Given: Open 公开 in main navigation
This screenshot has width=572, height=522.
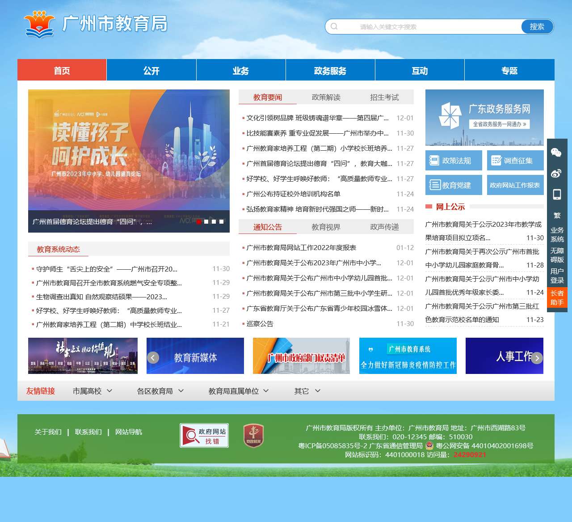Looking at the screenshot, I should [151, 70].
